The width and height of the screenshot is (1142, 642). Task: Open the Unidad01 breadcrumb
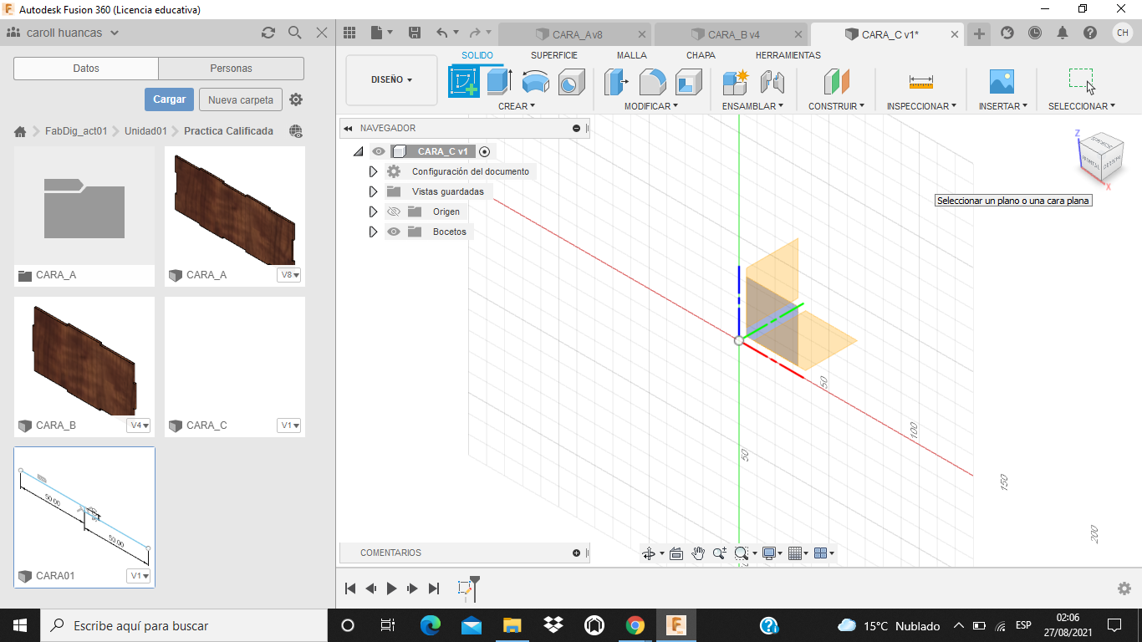(x=146, y=131)
